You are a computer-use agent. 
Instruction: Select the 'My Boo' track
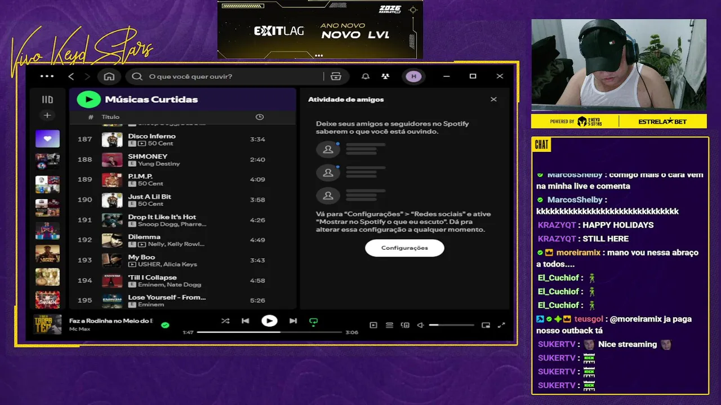pos(183,260)
